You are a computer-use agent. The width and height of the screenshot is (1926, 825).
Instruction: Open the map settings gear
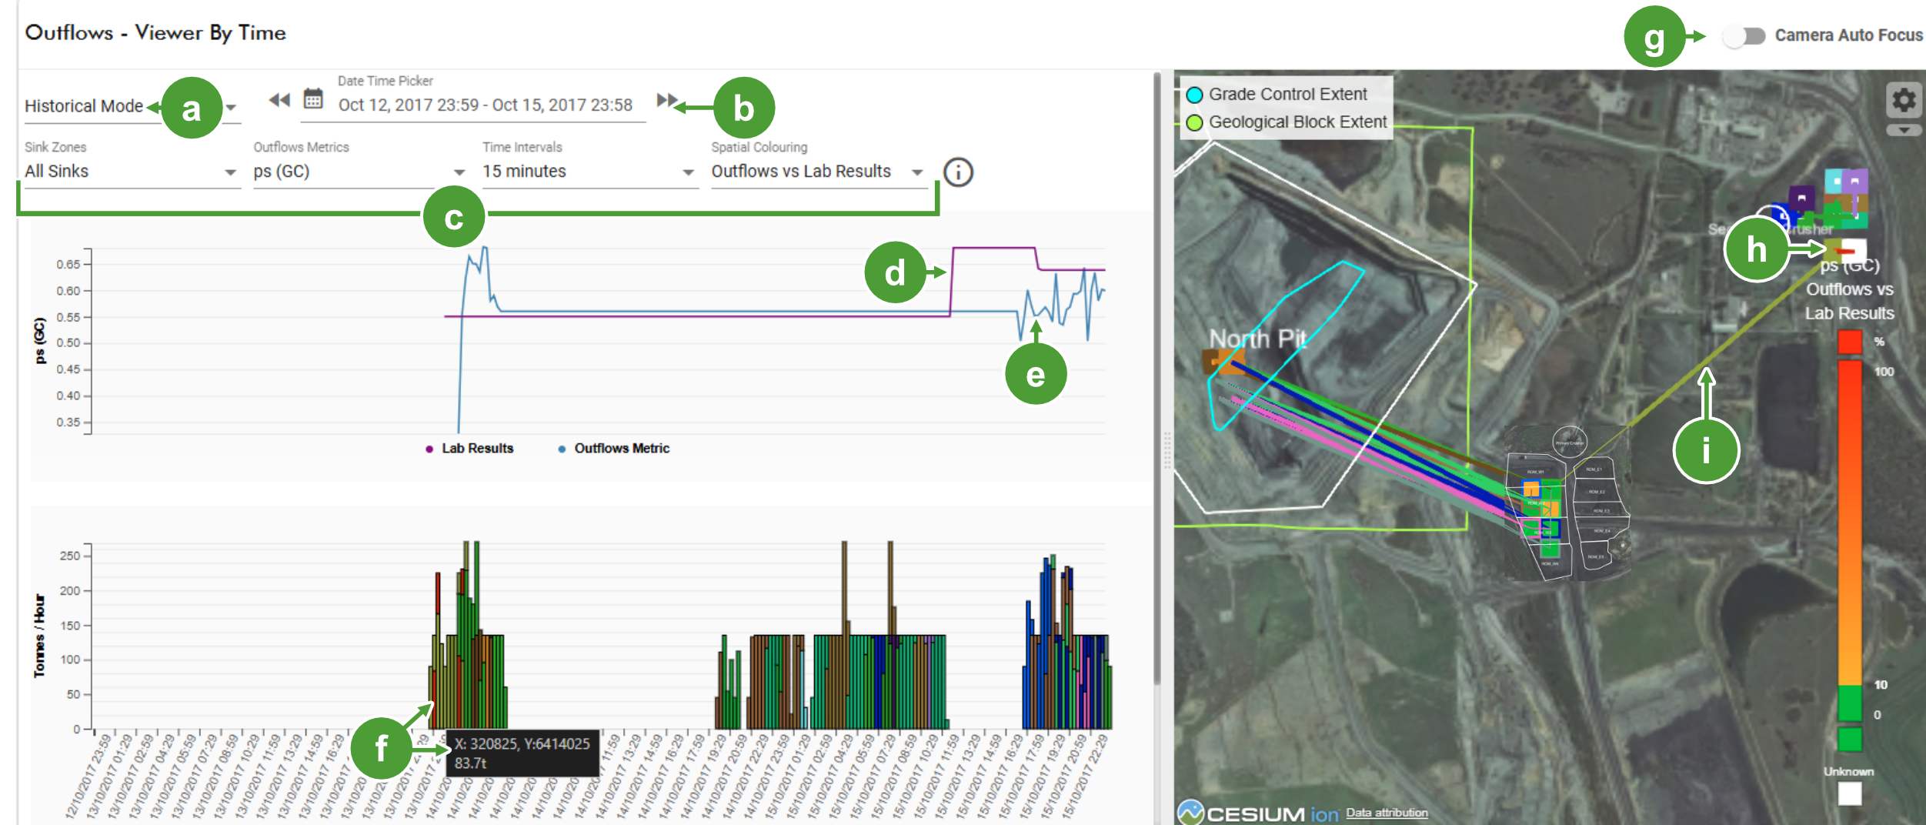[x=1904, y=101]
